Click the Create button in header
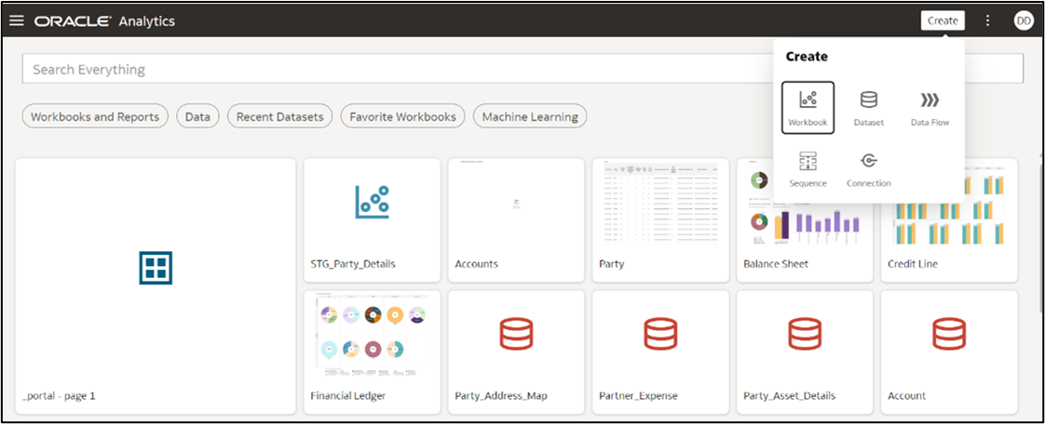 [x=943, y=20]
